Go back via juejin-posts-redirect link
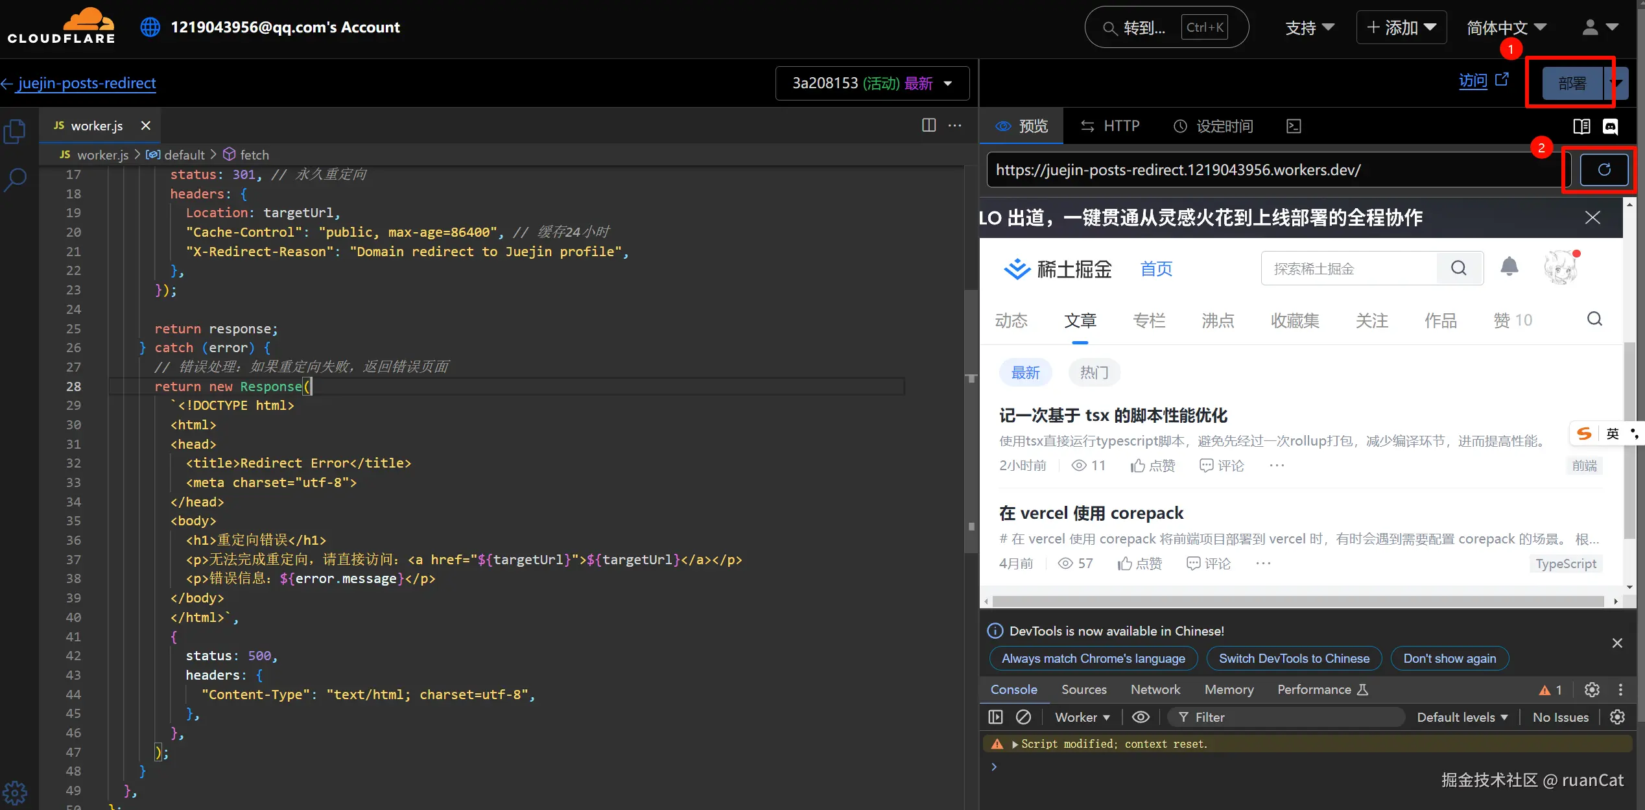Screen dimensions: 1645x810 [86, 83]
